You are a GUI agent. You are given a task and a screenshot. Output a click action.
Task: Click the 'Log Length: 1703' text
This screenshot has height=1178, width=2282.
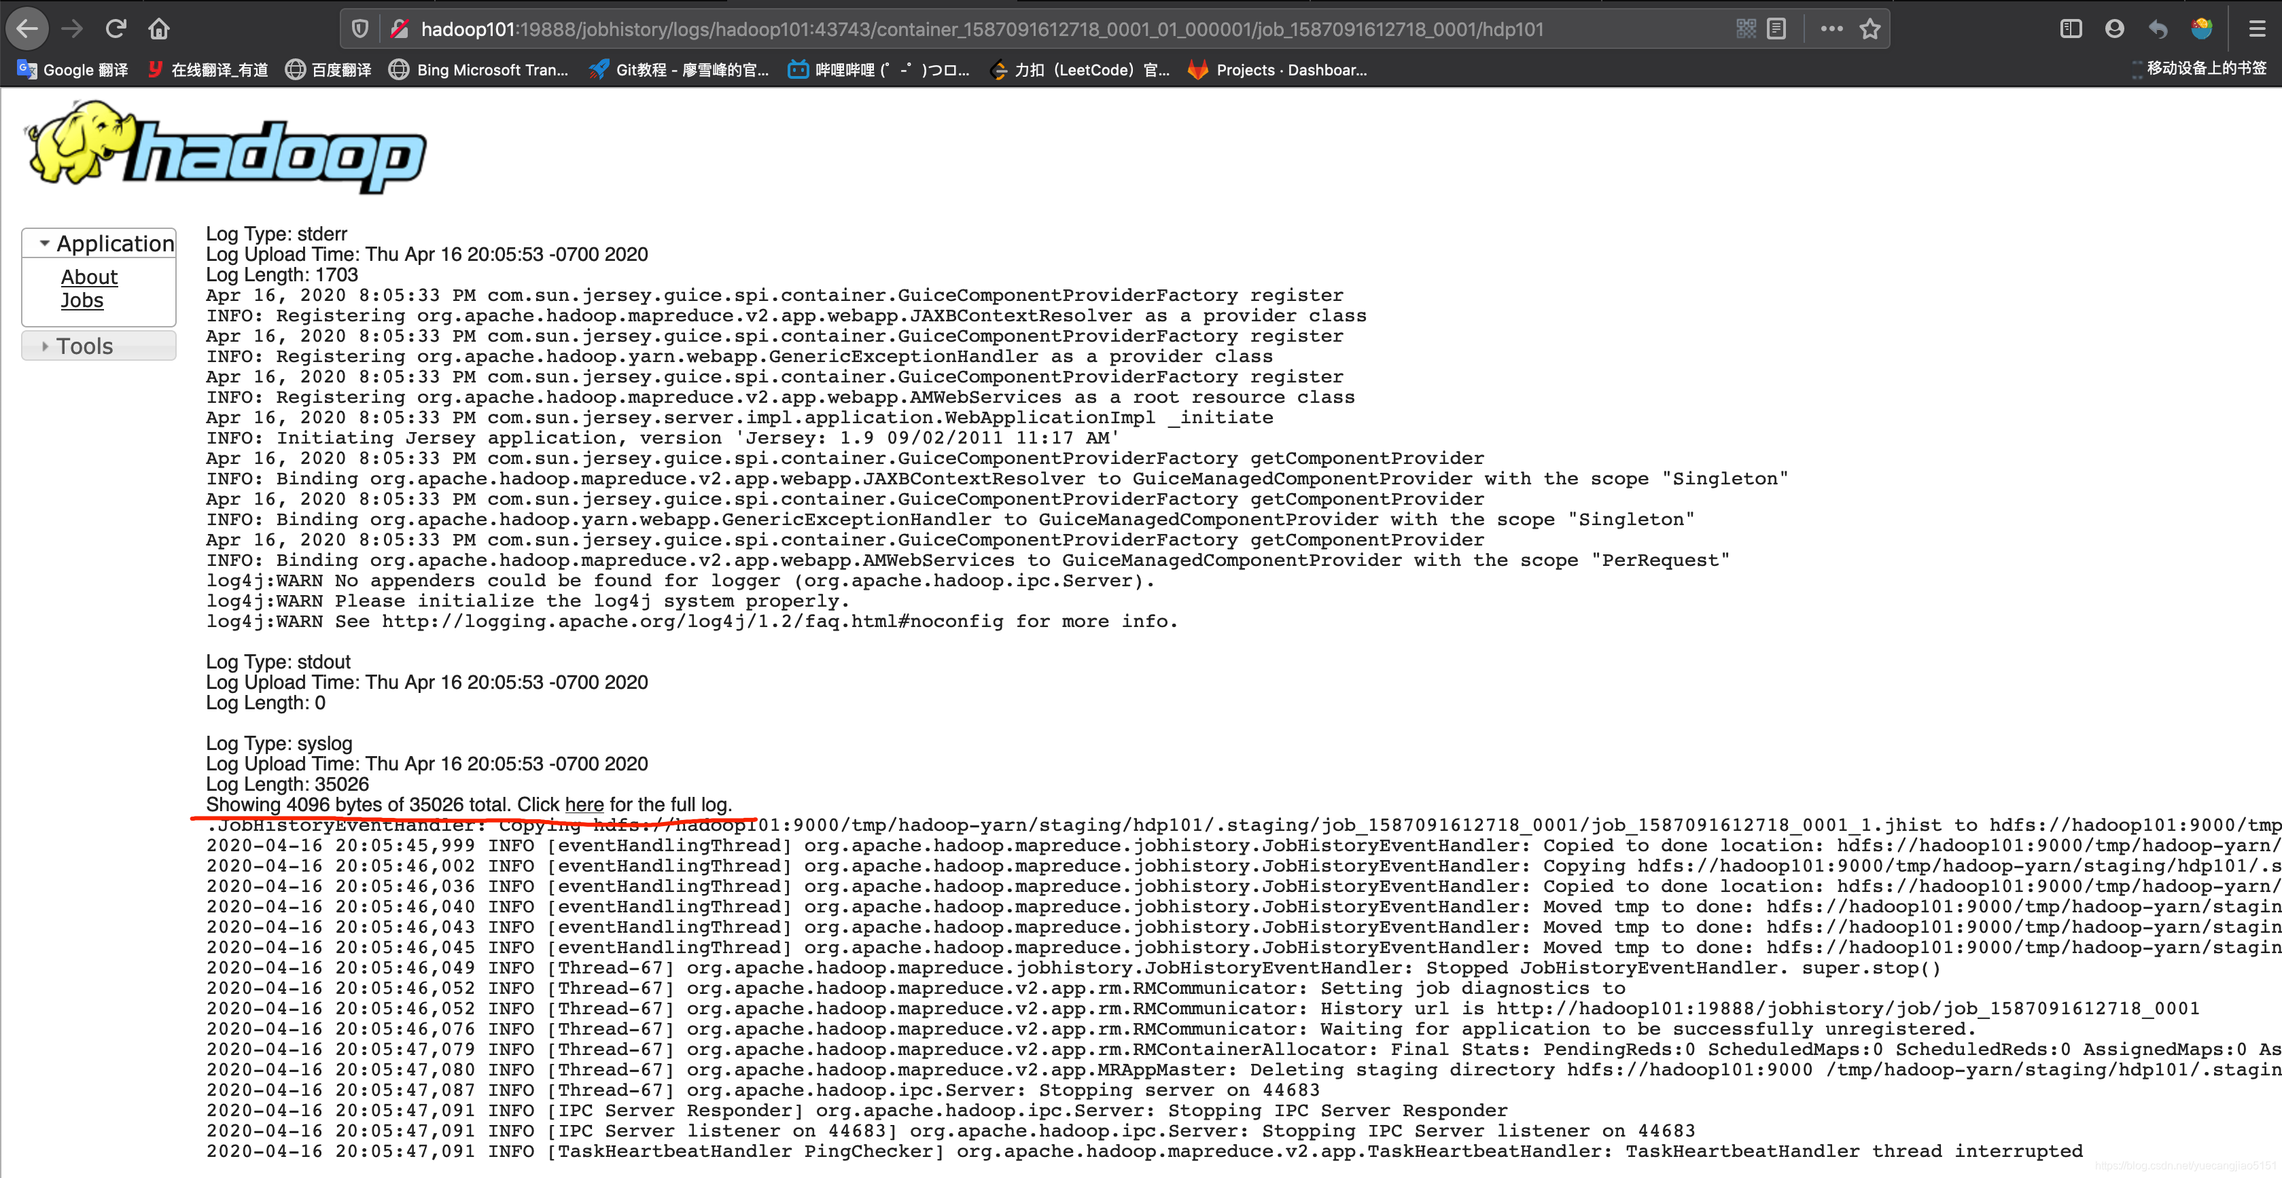coord(283,274)
